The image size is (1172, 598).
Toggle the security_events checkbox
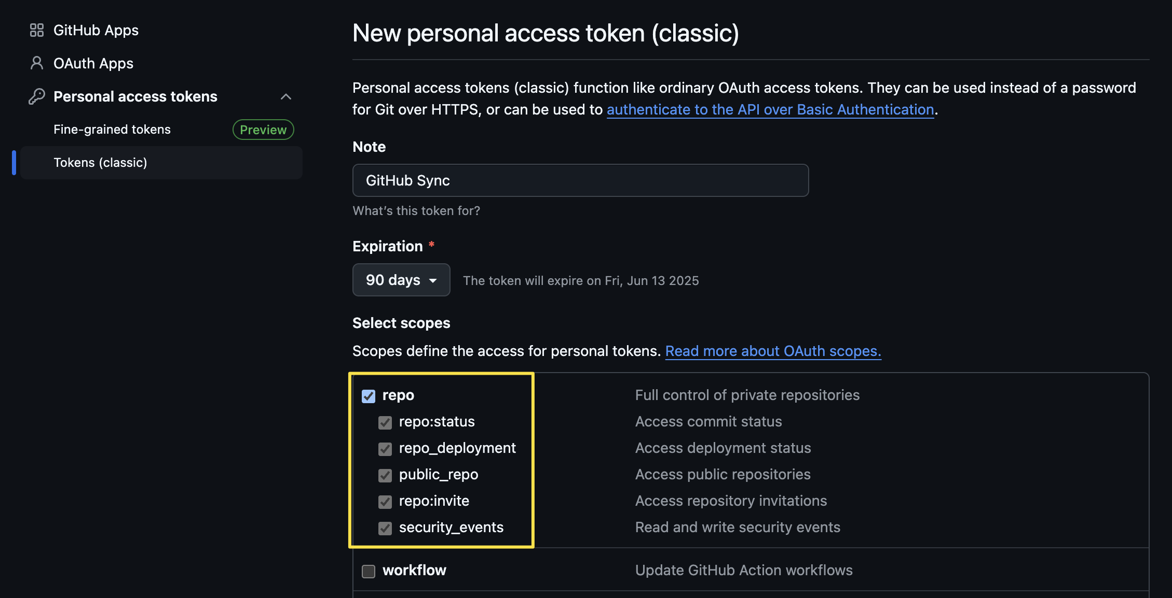point(385,528)
